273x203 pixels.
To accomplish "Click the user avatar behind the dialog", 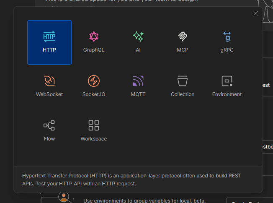I will coord(64,197).
